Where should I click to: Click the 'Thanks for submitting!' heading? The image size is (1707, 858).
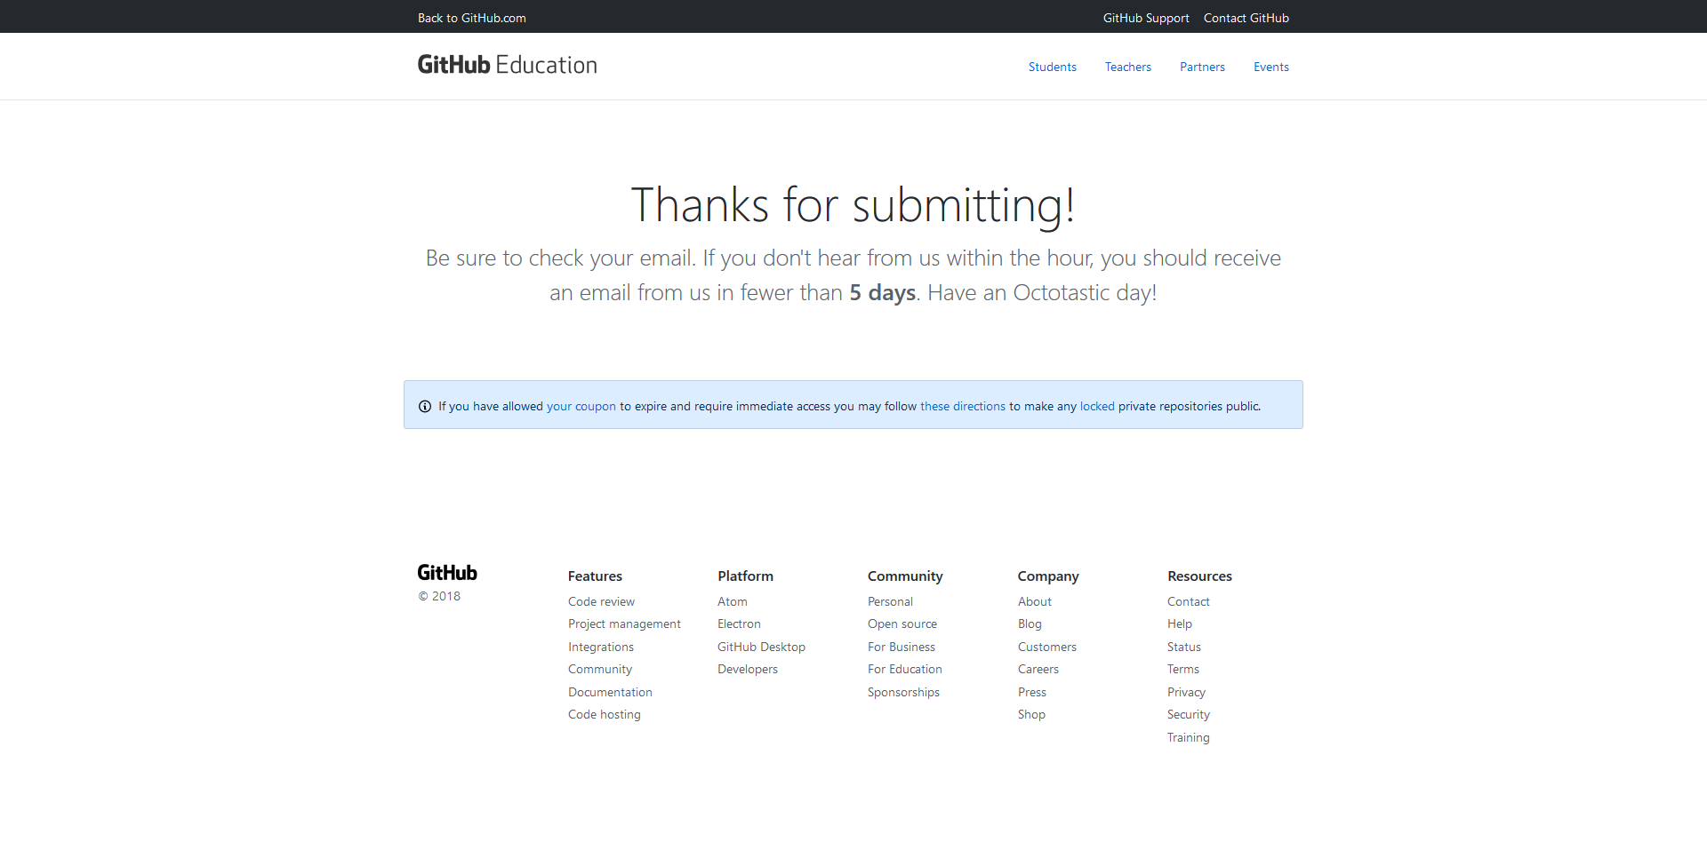pyautogui.click(x=853, y=205)
